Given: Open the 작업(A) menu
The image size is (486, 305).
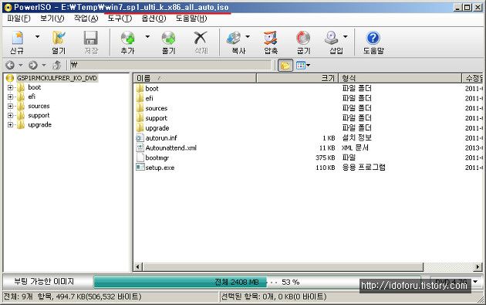Looking at the screenshot, I should click(86, 19).
